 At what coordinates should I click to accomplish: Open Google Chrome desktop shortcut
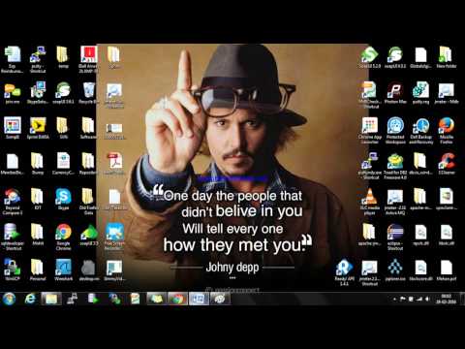click(x=63, y=237)
